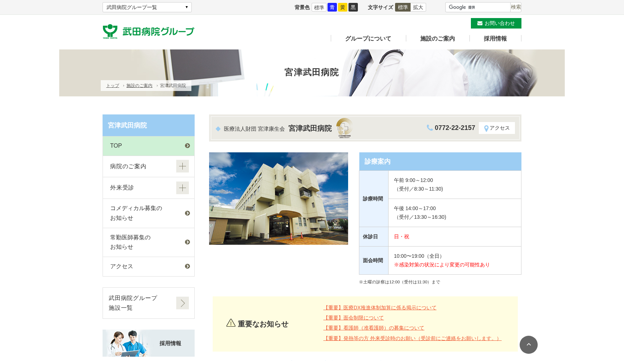Image resolution: width=624 pixels, height=361 pixels.
Task: Open the 【重要】面会制限について notice link
Action: click(x=354, y=318)
